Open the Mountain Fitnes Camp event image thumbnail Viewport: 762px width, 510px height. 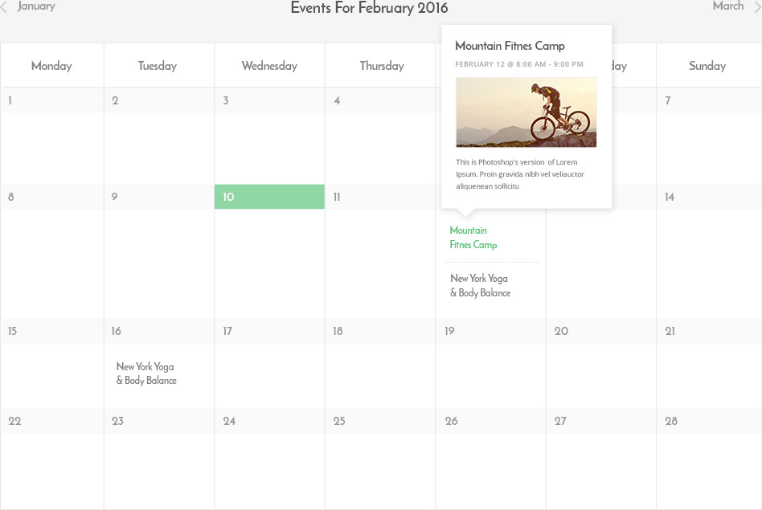coord(526,112)
